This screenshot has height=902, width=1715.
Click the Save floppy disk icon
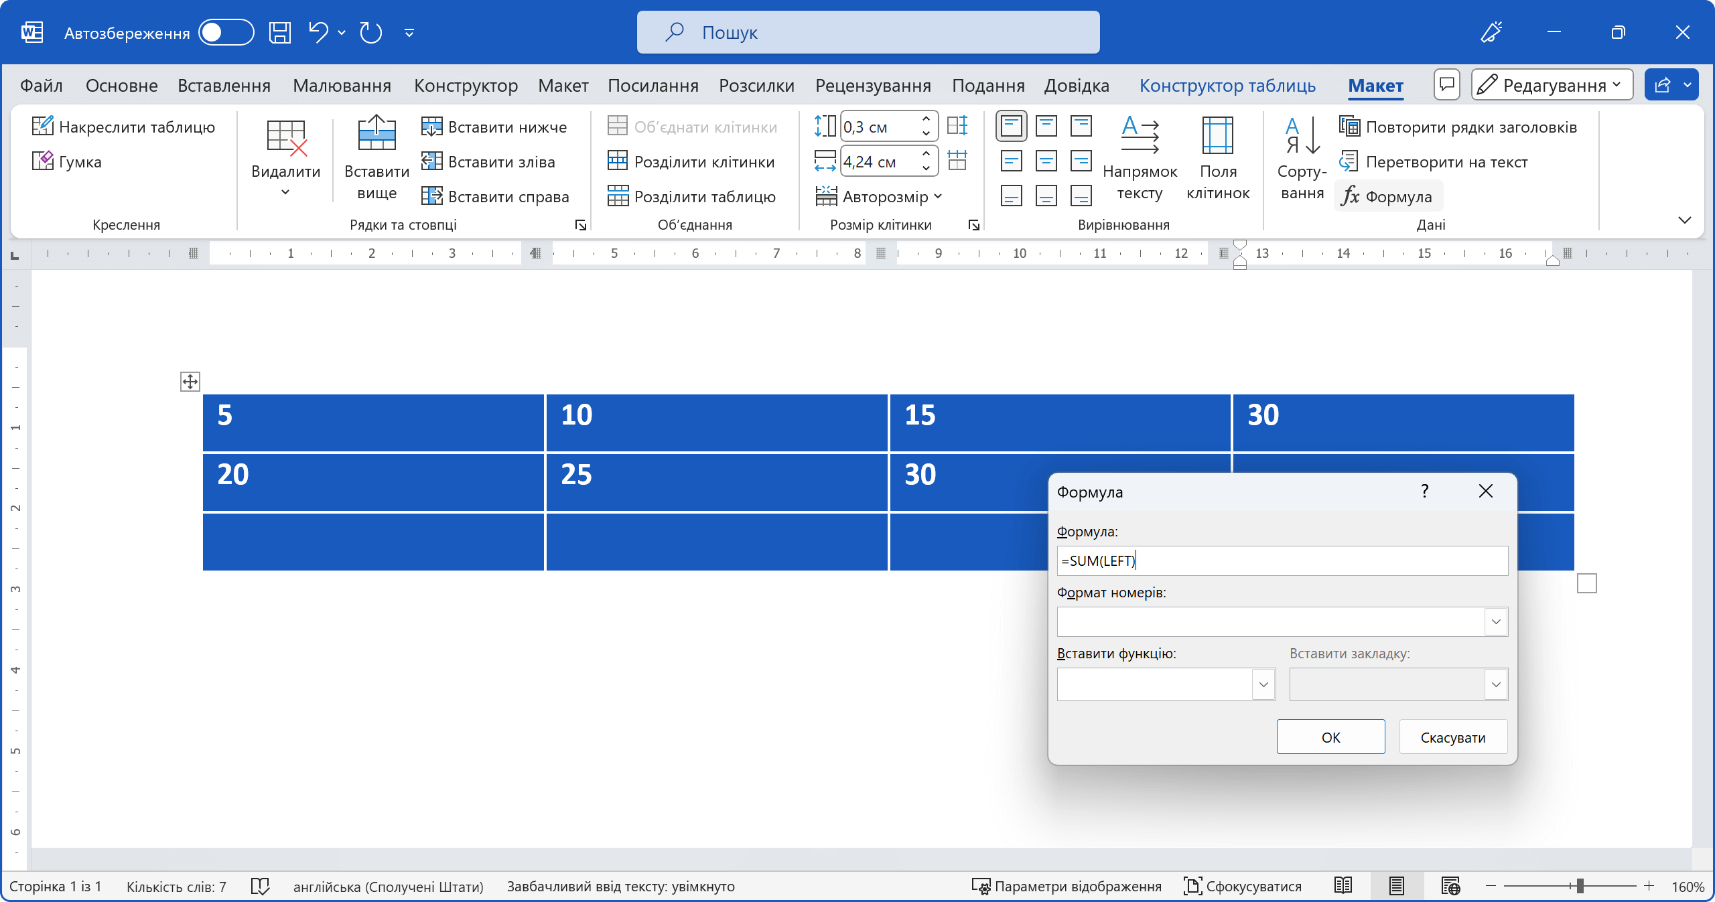279,32
